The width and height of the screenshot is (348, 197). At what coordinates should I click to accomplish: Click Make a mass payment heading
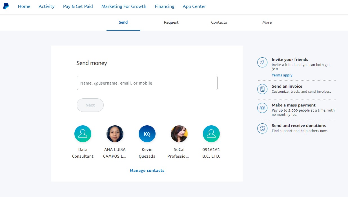click(x=294, y=105)
